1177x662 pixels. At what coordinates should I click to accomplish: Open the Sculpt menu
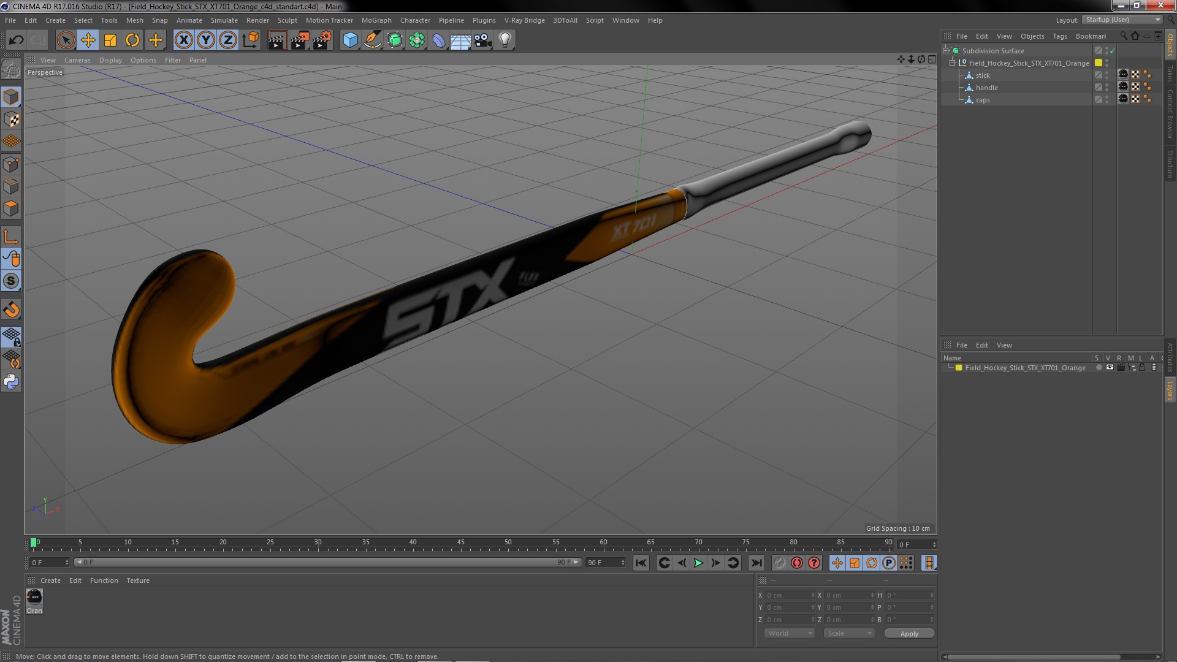(x=287, y=20)
